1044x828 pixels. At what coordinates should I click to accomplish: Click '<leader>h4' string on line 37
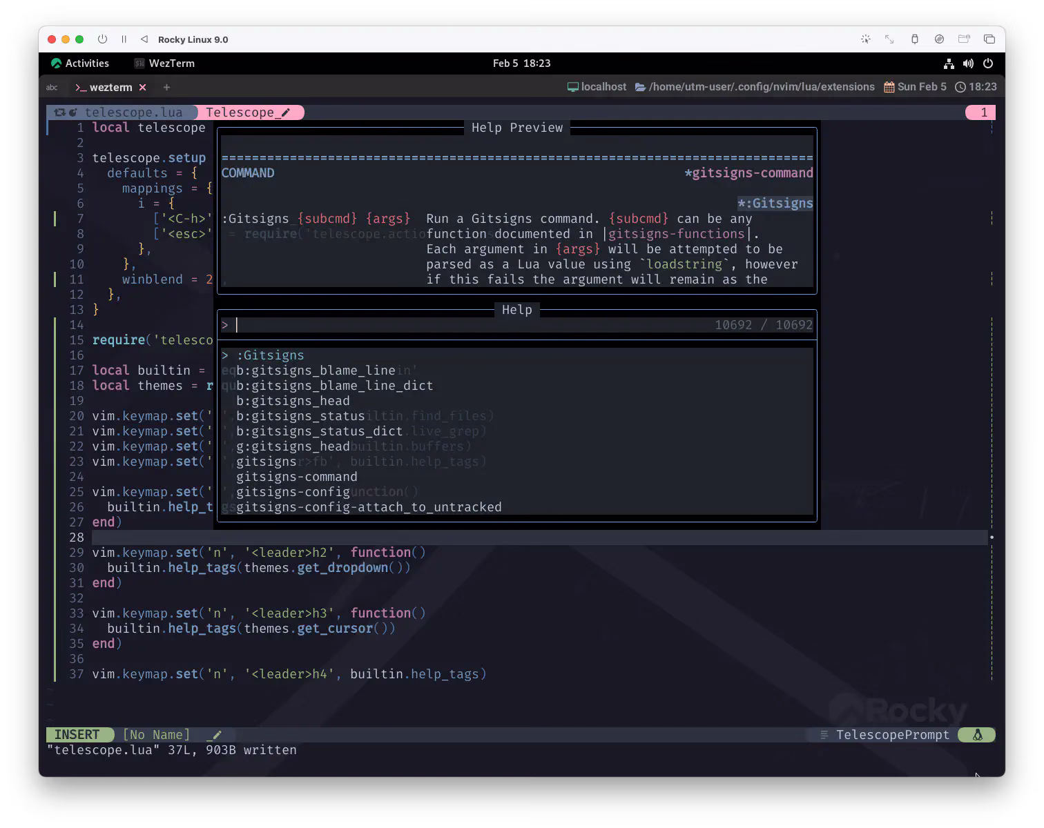click(293, 674)
